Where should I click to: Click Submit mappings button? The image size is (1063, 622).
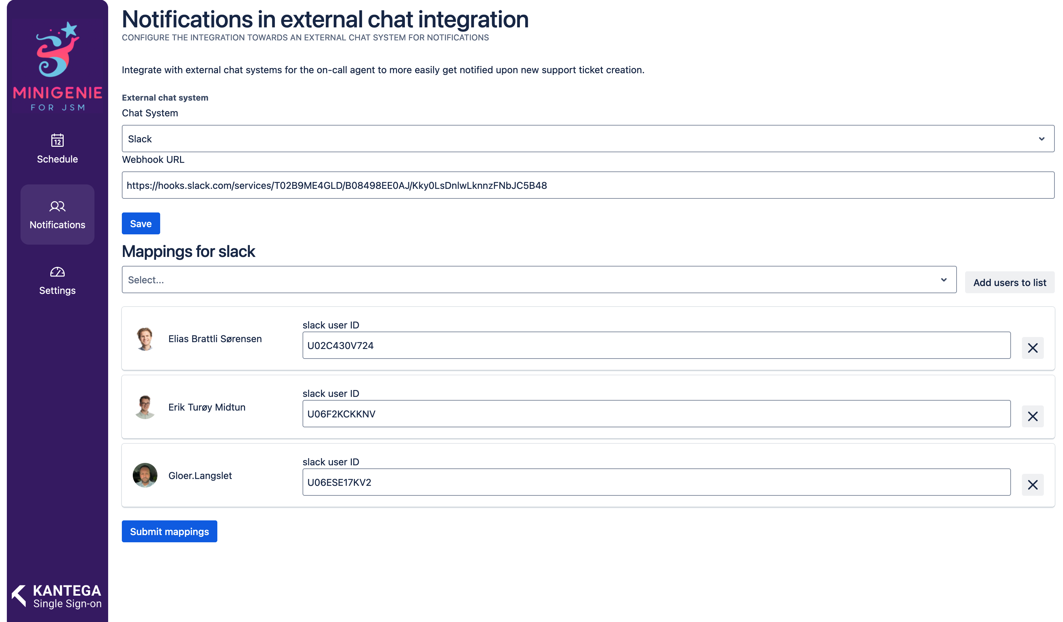169,531
